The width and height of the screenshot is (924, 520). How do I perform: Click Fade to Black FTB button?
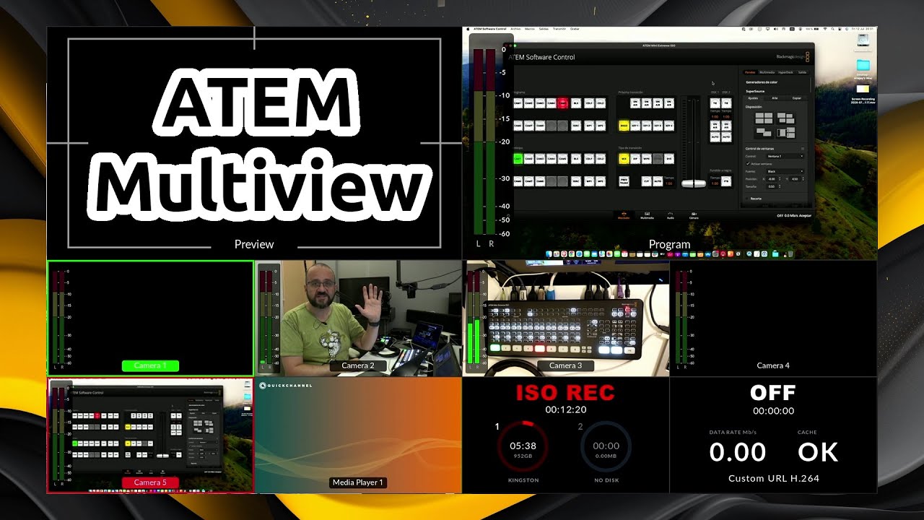pos(726,181)
